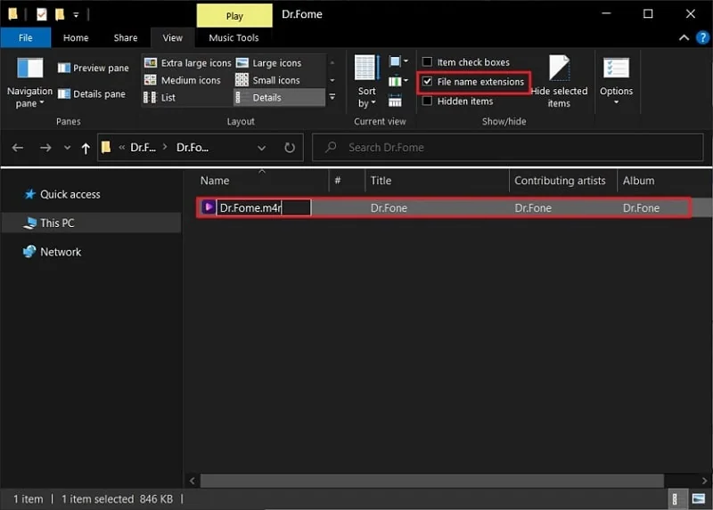Switch to large thumbnails via status bar icon

pyautogui.click(x=699, y=499)
